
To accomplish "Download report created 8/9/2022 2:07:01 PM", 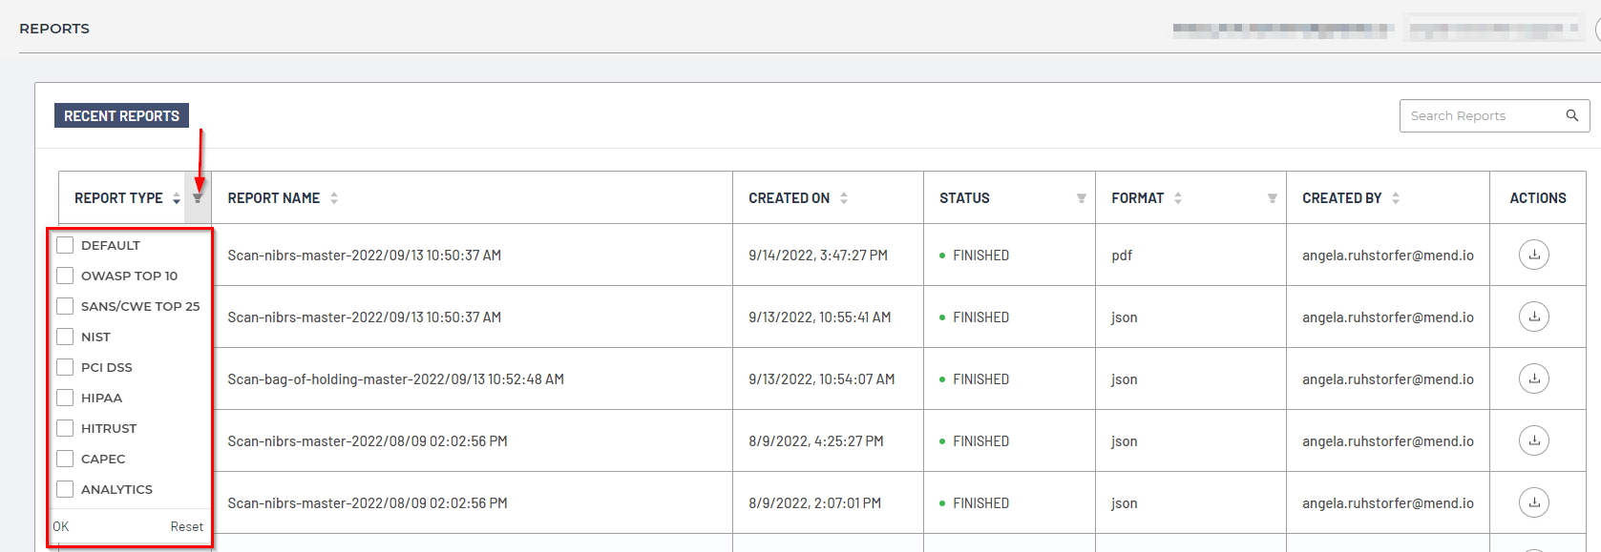I will (1533, 502).
